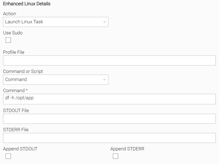Click the Command or Script label

point(23,71)
